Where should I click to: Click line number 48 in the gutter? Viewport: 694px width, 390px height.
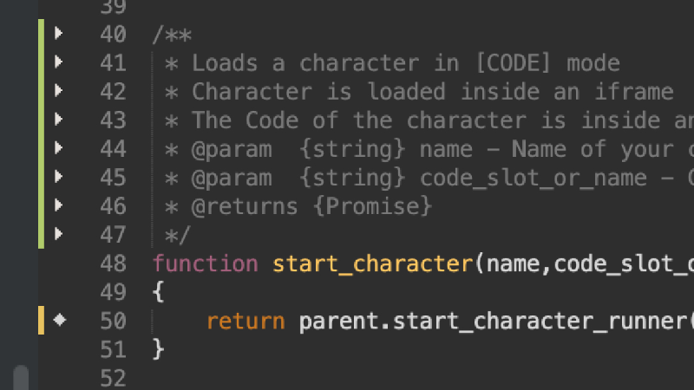113,263
